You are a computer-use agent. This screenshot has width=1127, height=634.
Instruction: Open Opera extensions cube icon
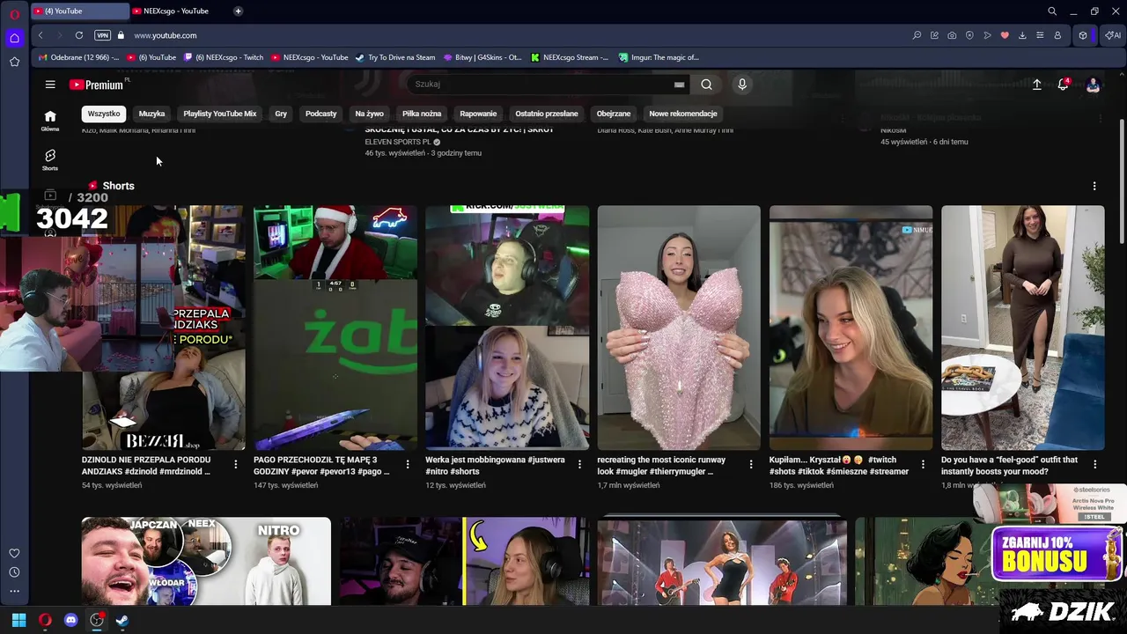pyautogui.click(x=1083, y=35)
